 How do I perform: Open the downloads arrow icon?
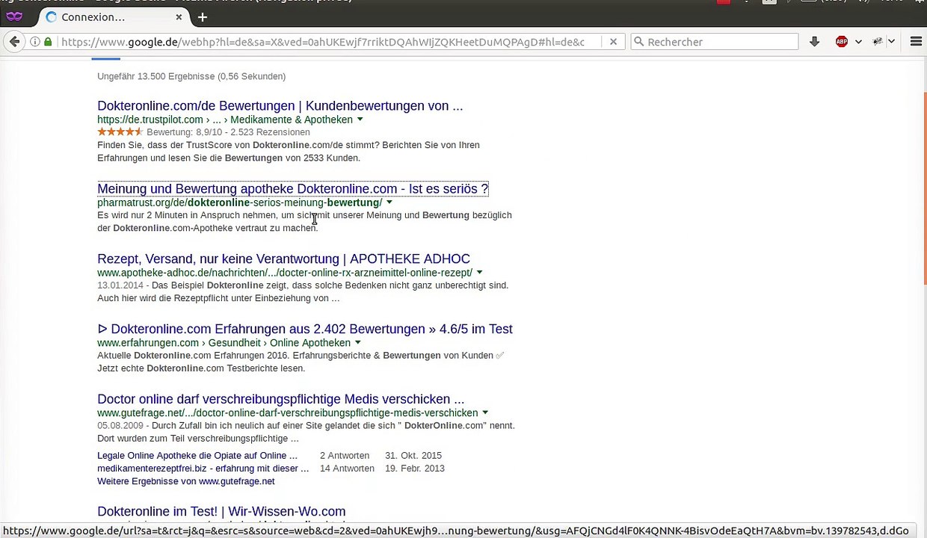[x=814, y=42]
